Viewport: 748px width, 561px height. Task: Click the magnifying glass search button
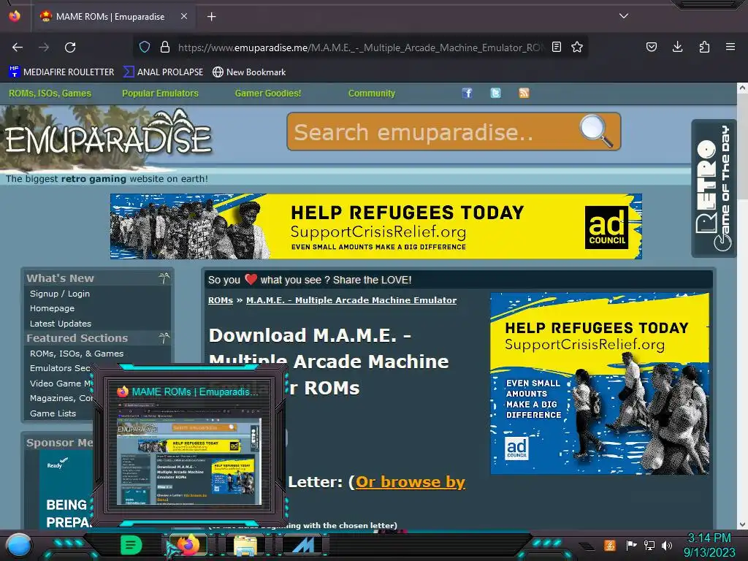pos(596,131)
